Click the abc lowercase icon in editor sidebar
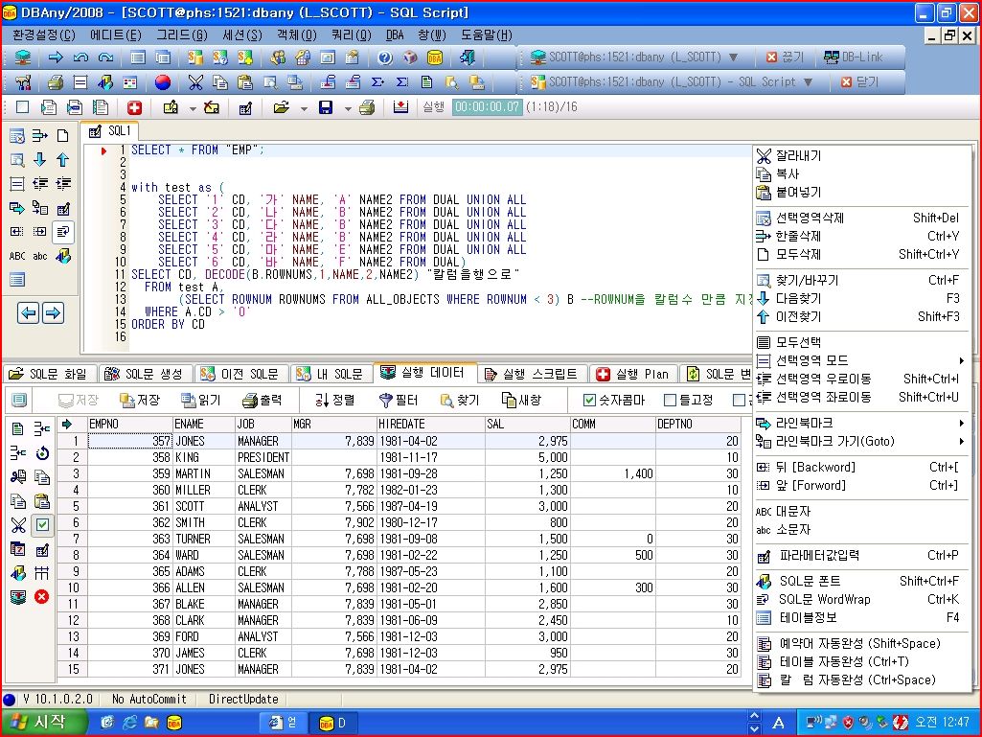This screenshot has width=982, height=737. tap(40, 256)
